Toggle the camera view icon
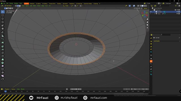Viewport: 181px width, 101px height. pyautogui.click(x=147, y=25)
